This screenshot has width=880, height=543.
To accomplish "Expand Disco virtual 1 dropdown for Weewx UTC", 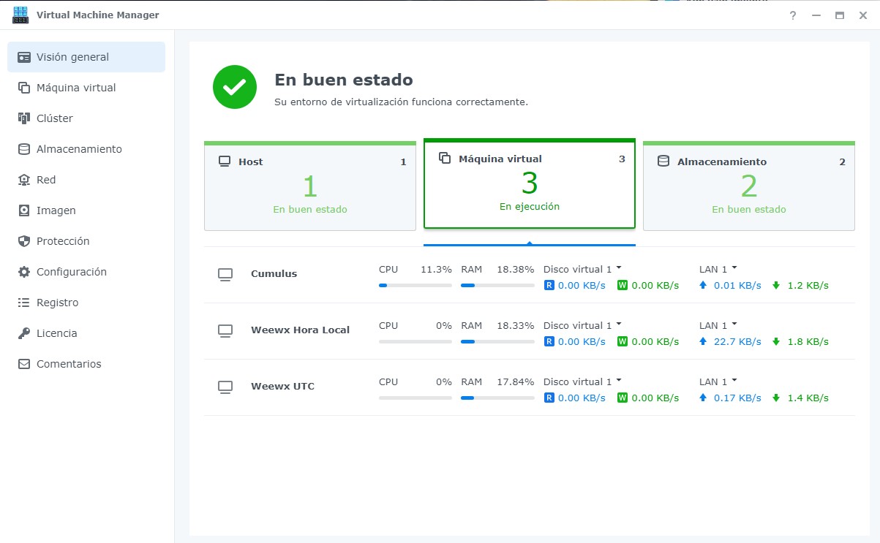I will click(618, 381).
